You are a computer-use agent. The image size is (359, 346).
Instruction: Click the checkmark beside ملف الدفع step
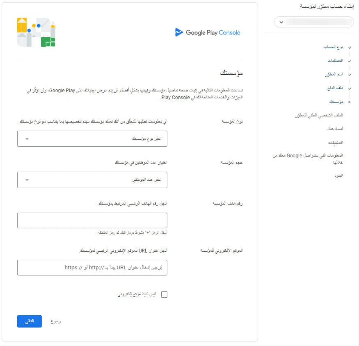(350, 88)
